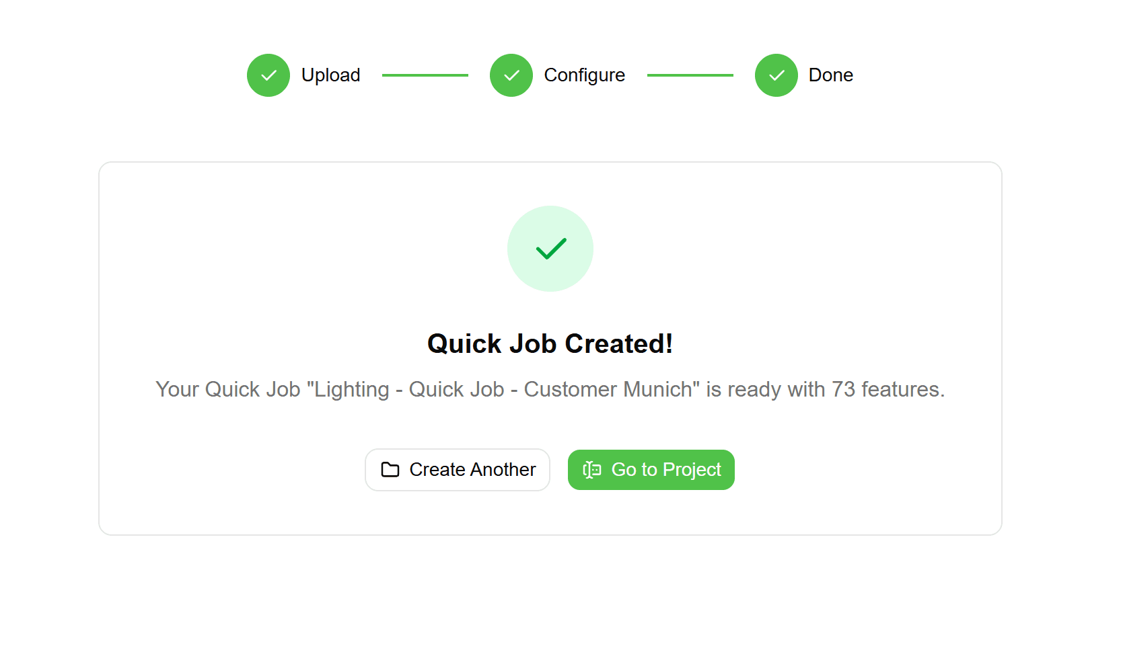1121x652 pixels.
Task: Click the folder icon in Create Another
Action: tap(390, 470)
